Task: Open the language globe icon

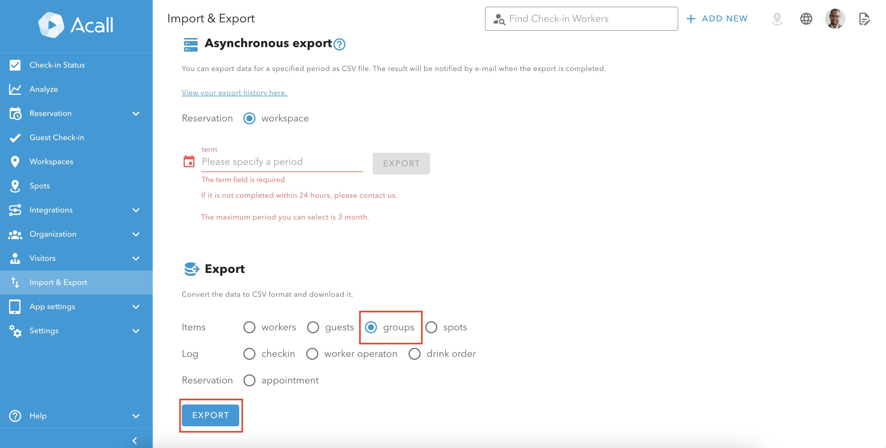Action: tap(806, 19)
